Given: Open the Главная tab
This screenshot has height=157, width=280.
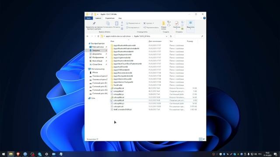Looking at the screenshot, I should (98, 18).
